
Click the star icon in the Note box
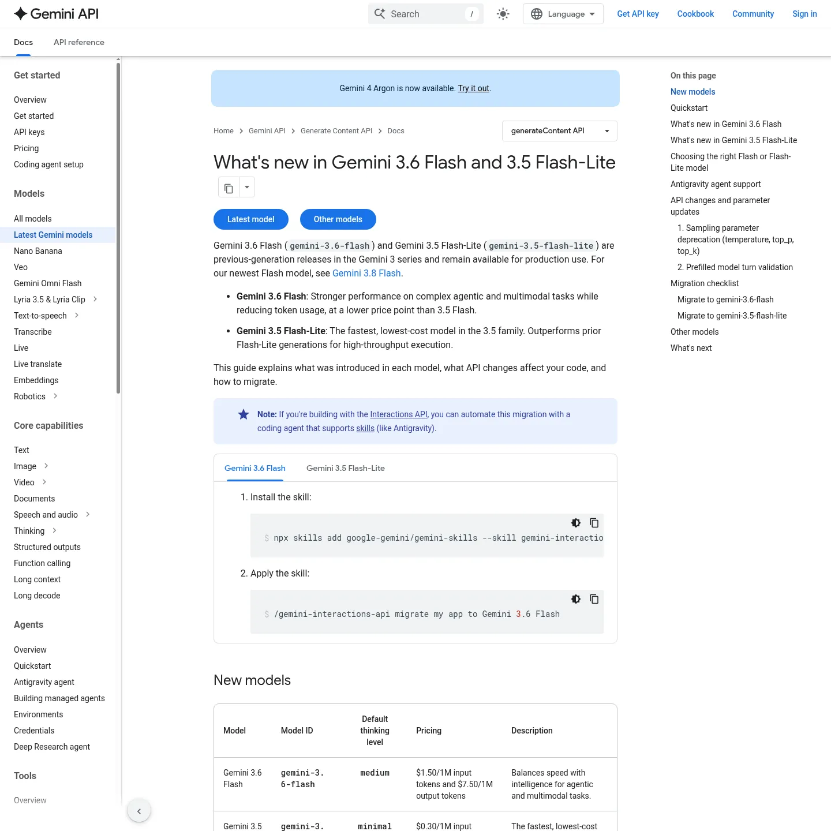coord(244,414)
